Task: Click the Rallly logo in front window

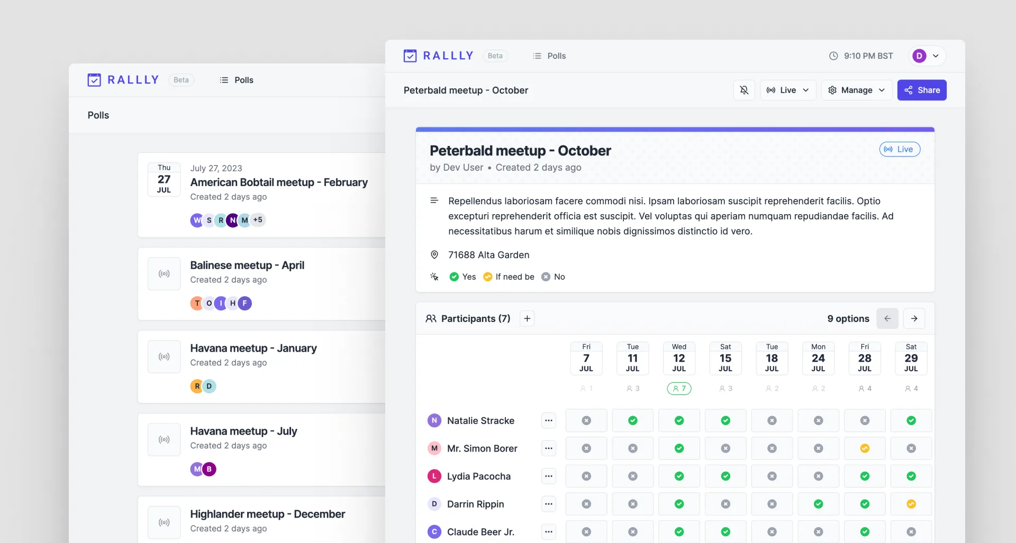Action: pos(438,56)
